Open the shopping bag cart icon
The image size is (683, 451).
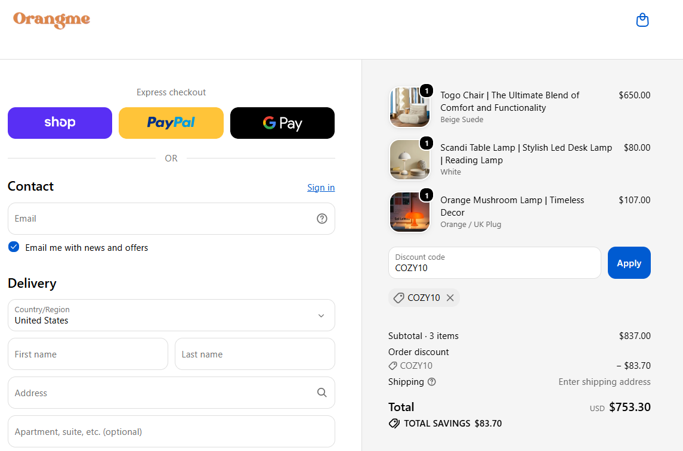coord(642,20)
